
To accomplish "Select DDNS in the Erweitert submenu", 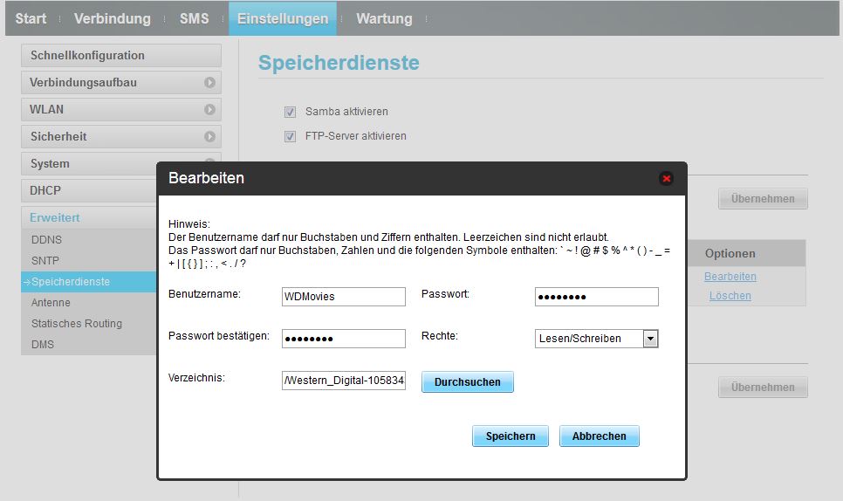I will [47, 239].
